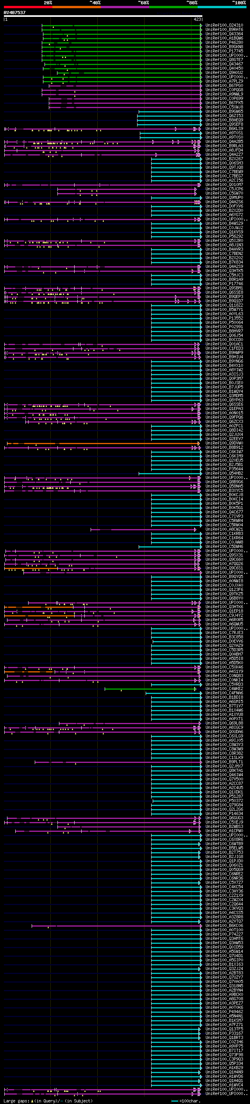
Task: Select hit label UniRef100_Q40450
Action: point(224,68)
